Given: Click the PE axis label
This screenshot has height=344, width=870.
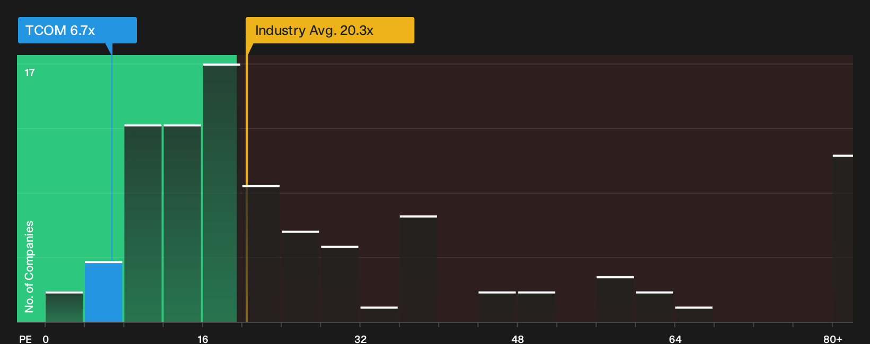Looking at the screenshot, I should [25, 339].
